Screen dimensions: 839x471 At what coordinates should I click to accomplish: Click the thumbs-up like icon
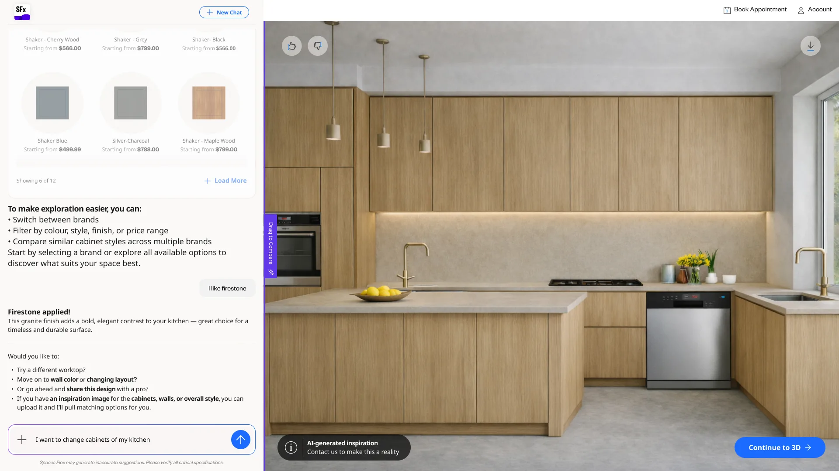[291, 46]
